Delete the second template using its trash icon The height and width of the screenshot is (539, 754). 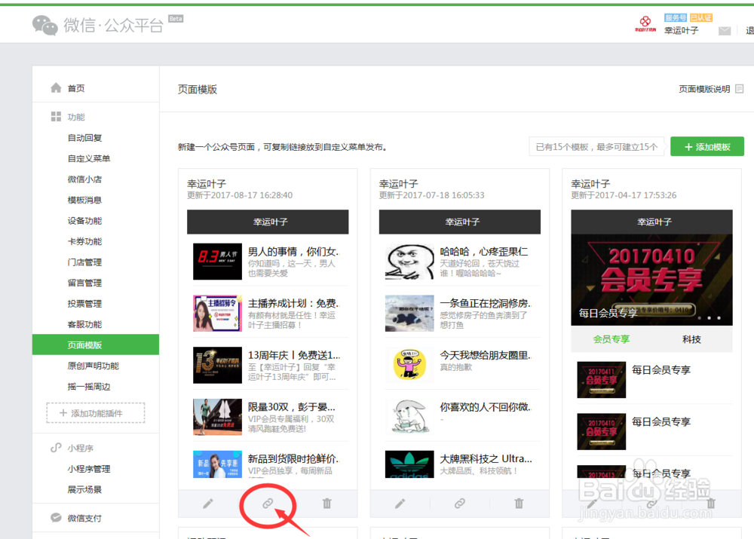click(x=519, y=504)
